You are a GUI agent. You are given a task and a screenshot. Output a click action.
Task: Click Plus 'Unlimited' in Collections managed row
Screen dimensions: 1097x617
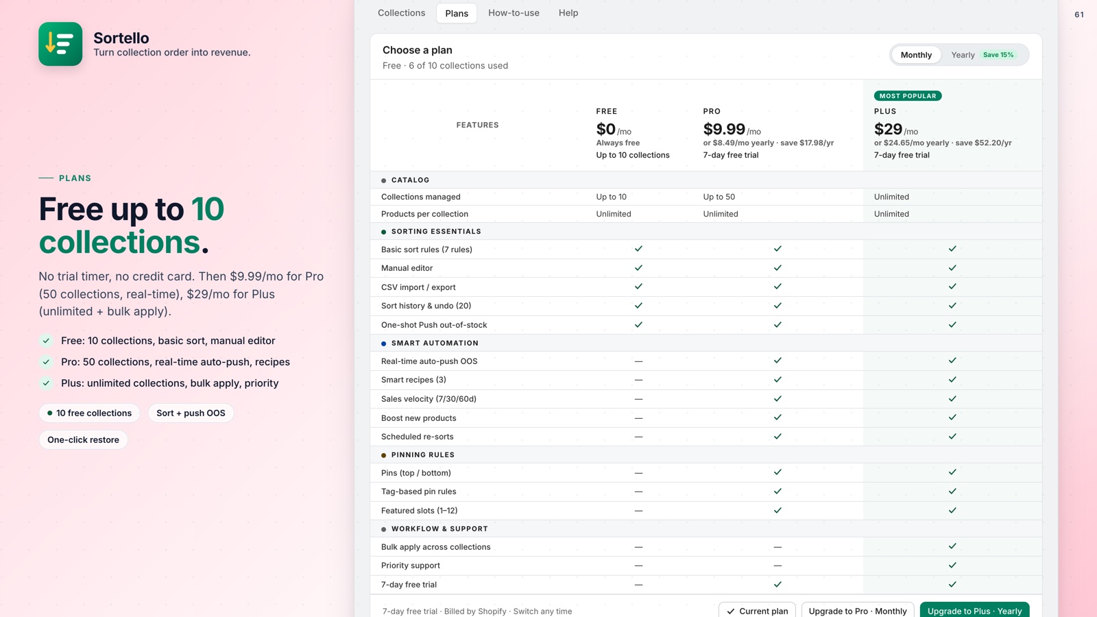891,197
